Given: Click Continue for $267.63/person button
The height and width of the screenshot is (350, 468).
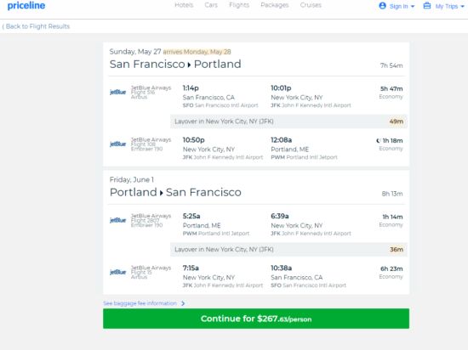Looking at the screenshot, I should coord(256,319).
